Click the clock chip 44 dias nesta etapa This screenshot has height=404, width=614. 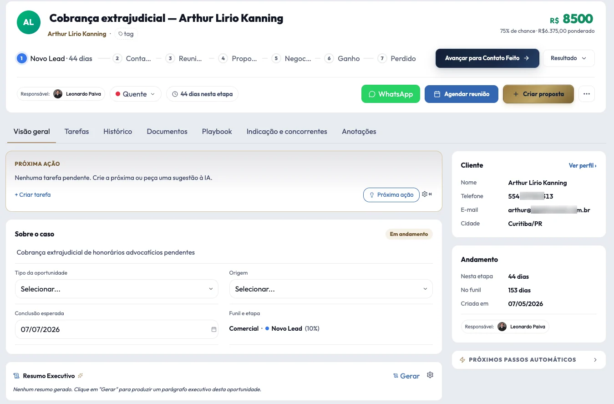(202, 94)
